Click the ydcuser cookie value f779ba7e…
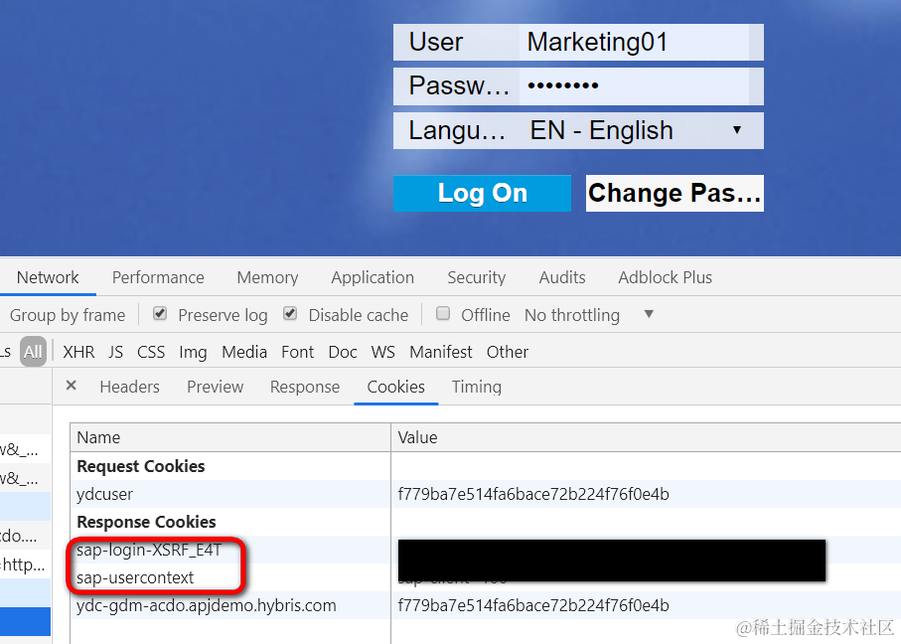The height and width of the screenshot is (644, 901). 533,494
